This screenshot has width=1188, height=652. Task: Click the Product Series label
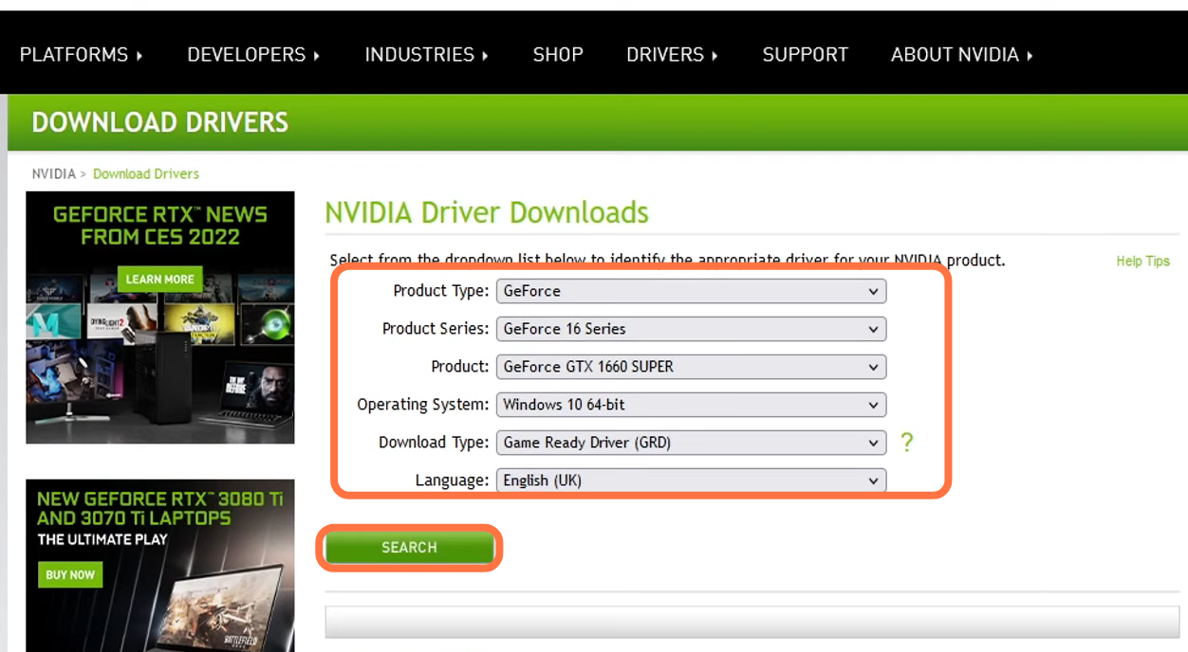pos(436,329)
